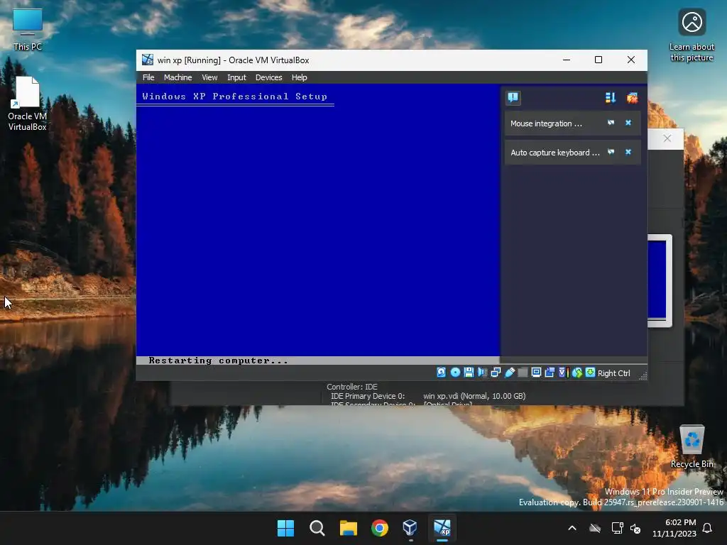This screenshot has width=727, height=545.
Task: Click the display monitor status icon
Action: pyautogui.click(x=536, y=373)
